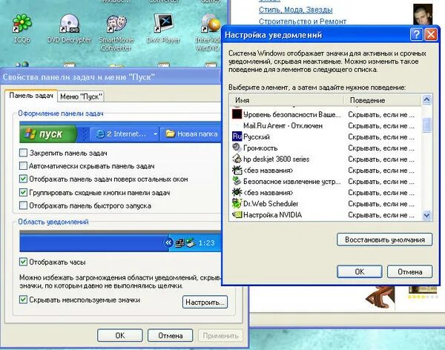
Task: Open the Настроить... button
Action: pos(205,302)
